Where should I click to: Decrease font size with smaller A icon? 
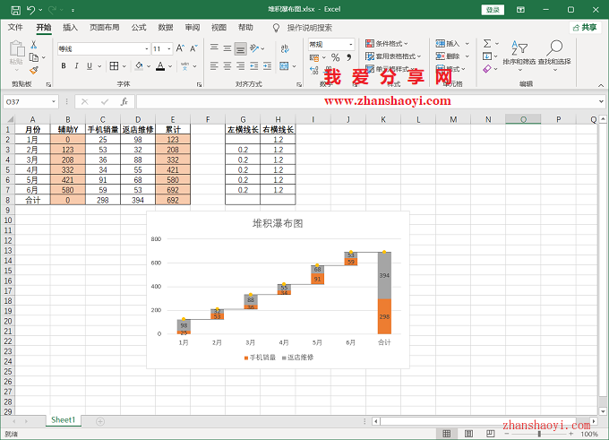[193, 48]
